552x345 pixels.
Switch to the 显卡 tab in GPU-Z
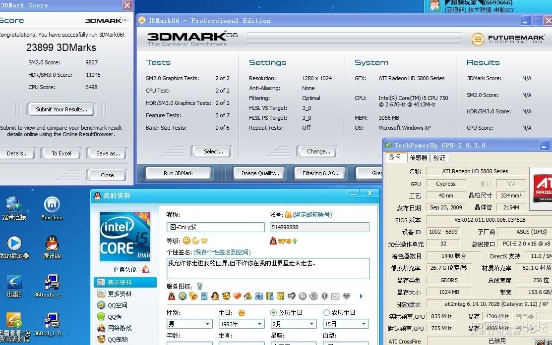(x=395, y=157)
